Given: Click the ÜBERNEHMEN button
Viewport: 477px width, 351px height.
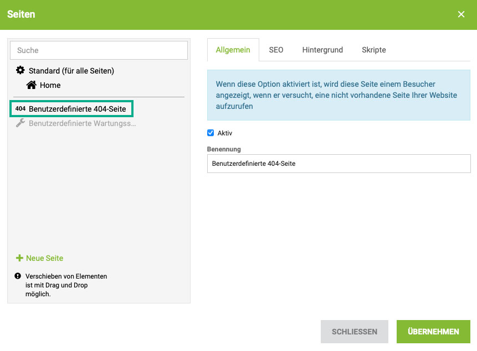Looking at the screenshot, I should (x=433, y=332).
